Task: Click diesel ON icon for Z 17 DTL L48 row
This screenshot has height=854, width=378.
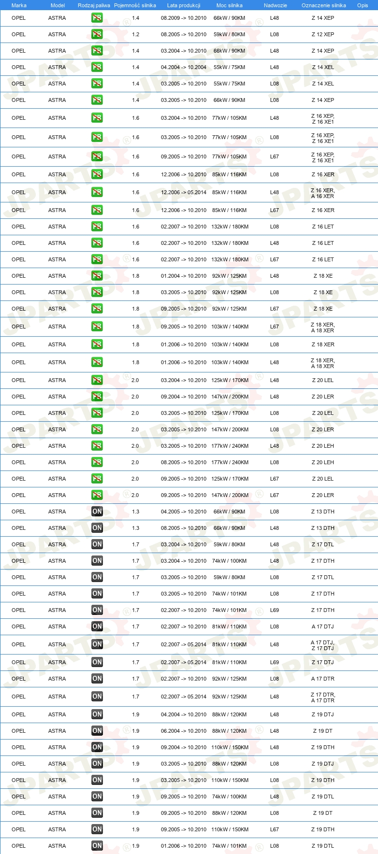Action: [x=97, y=544]
